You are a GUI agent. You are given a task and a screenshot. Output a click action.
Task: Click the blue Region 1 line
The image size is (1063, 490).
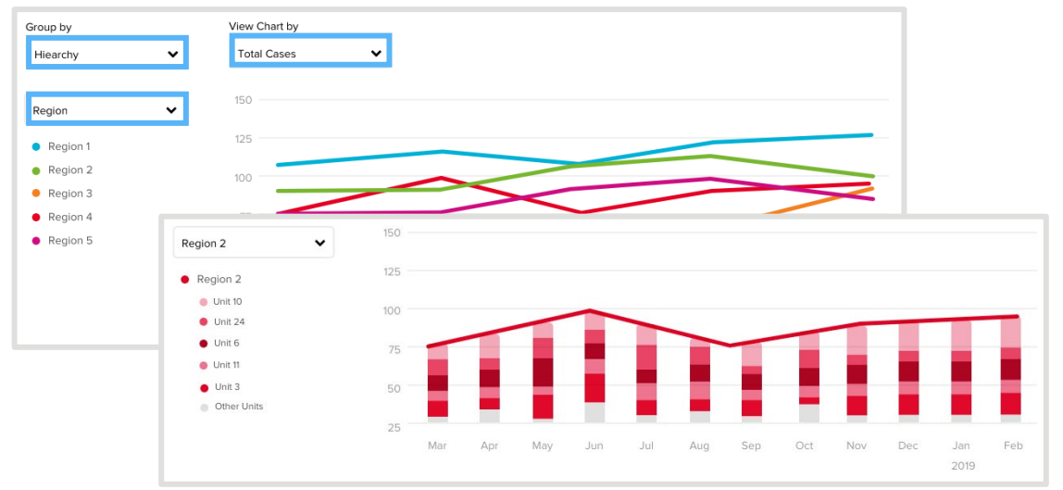[x=441, y=152]
